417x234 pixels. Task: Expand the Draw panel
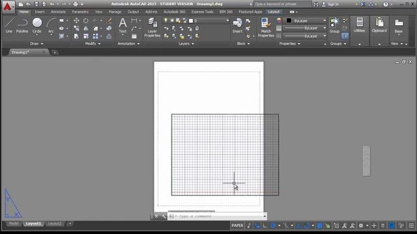click(36, 44)
